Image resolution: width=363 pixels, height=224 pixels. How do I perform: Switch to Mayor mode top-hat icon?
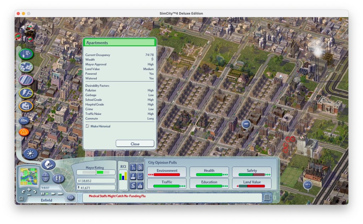(x=48, y=164)
